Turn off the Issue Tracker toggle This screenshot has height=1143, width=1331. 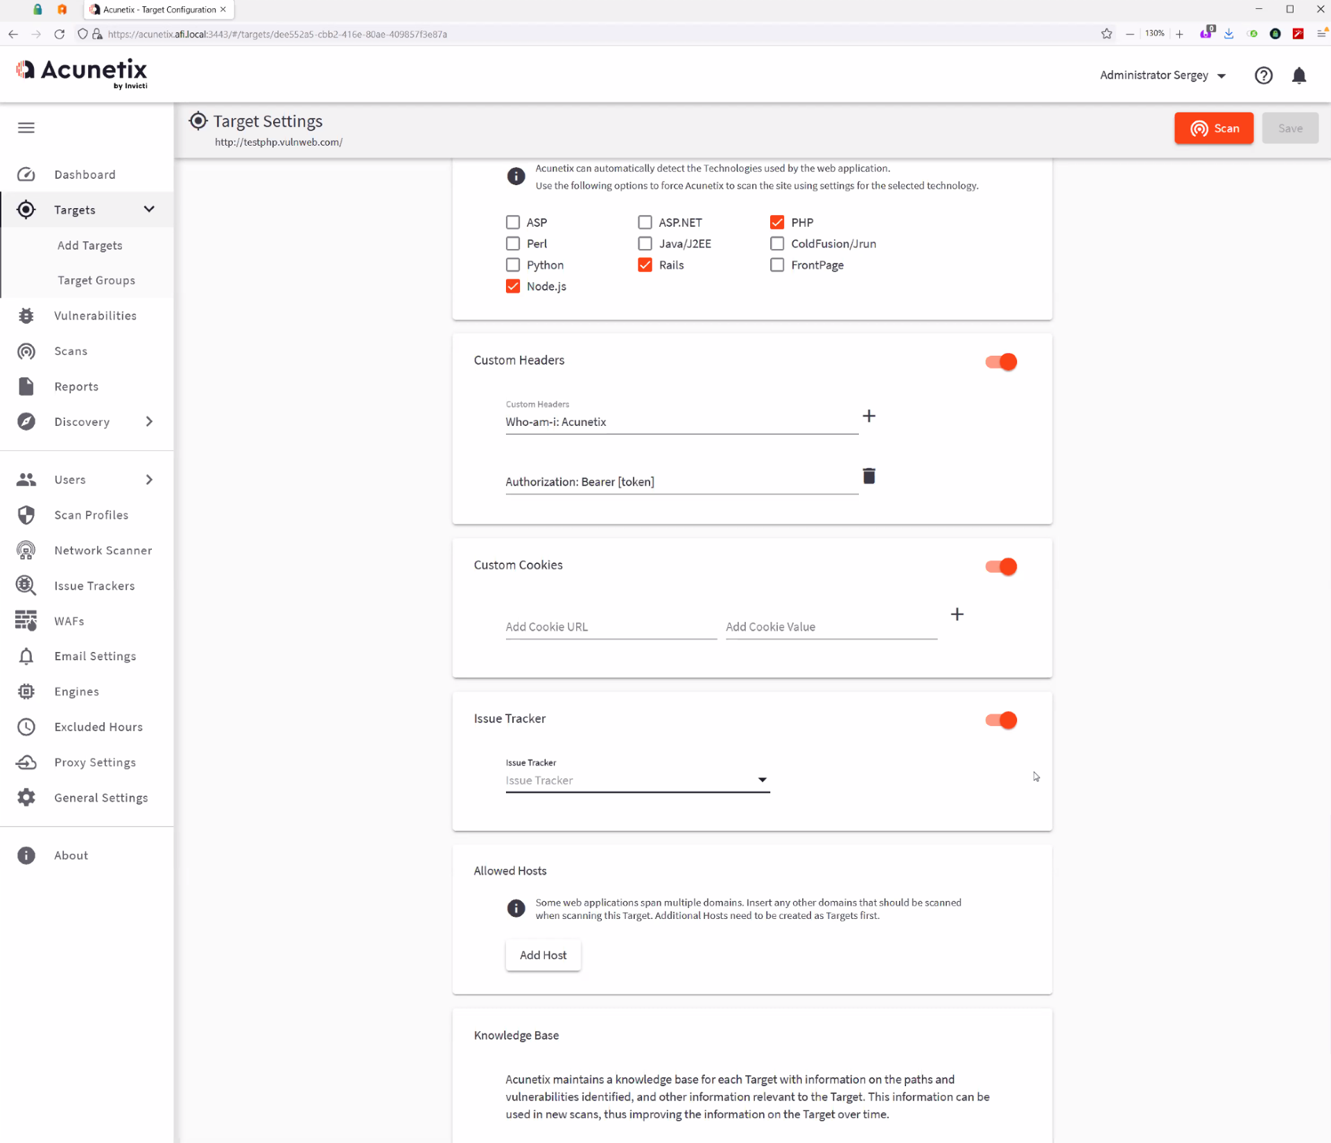(x=1001, y=720)
